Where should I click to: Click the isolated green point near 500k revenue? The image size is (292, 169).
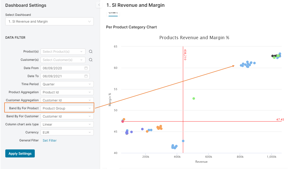193,98
